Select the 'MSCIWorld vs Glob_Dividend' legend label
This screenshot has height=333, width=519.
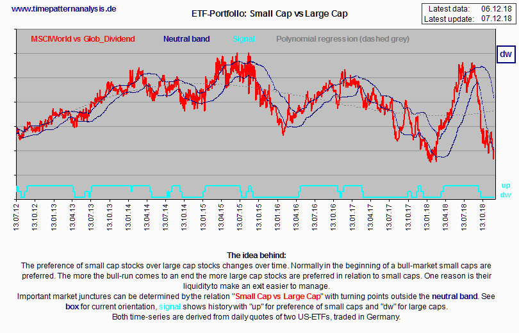point(83,39)
